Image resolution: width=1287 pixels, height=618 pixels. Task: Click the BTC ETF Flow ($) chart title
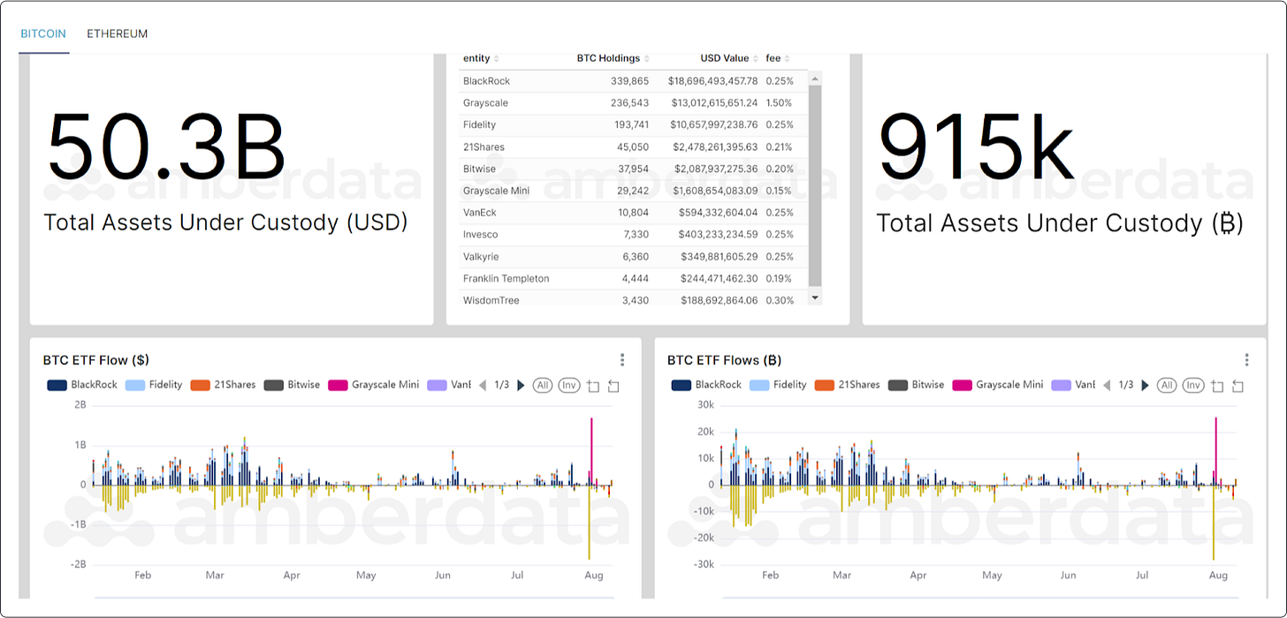pyautogui.click(x=95, y=360)
